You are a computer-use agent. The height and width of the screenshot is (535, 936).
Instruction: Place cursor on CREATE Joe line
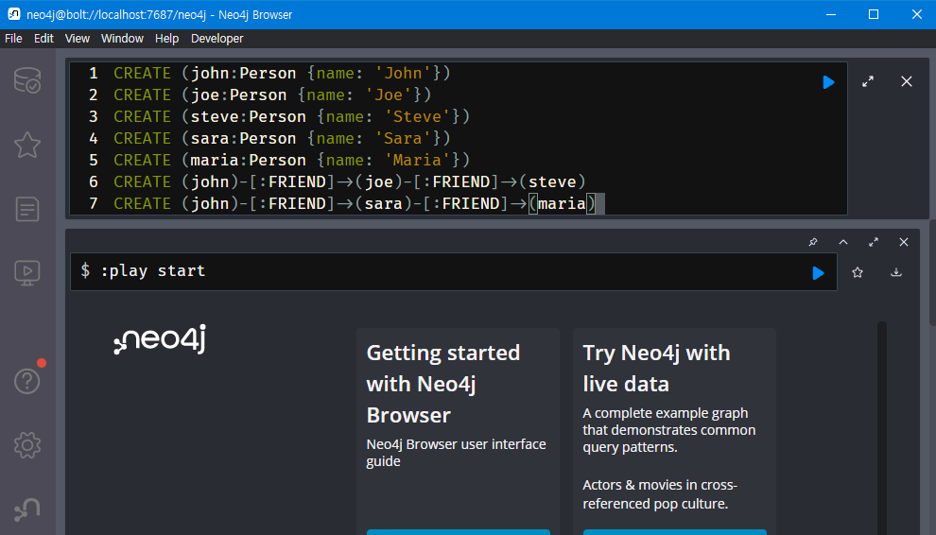[272, 95]
